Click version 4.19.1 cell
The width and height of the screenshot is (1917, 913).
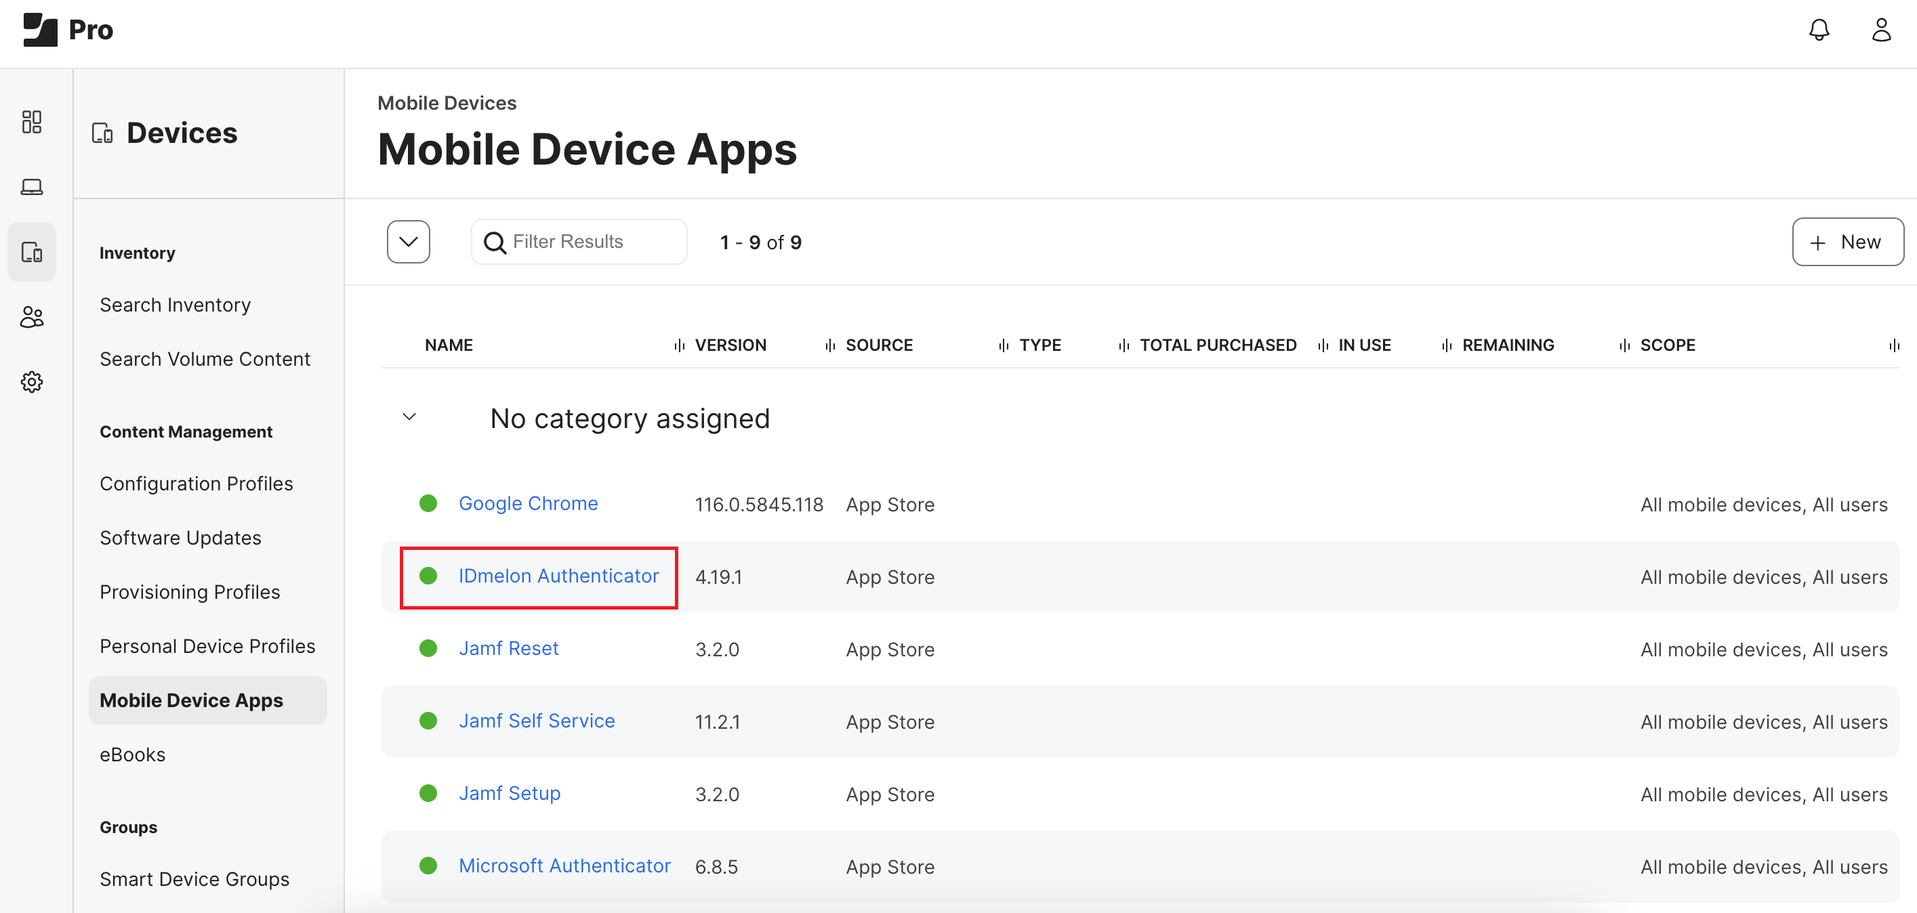pyautogui.click(x=719, y=578)
